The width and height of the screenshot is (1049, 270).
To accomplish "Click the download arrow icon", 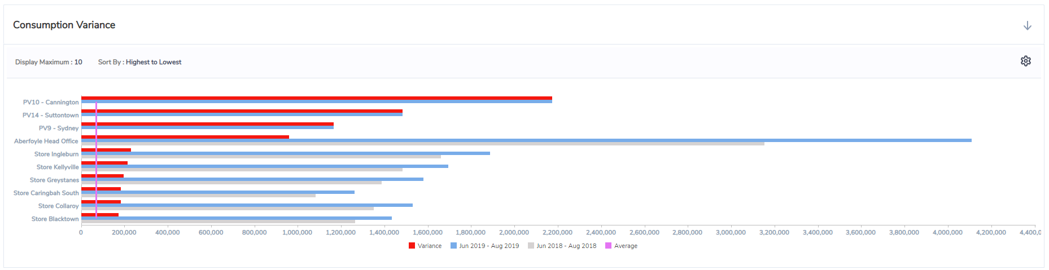I will 1028,25.
